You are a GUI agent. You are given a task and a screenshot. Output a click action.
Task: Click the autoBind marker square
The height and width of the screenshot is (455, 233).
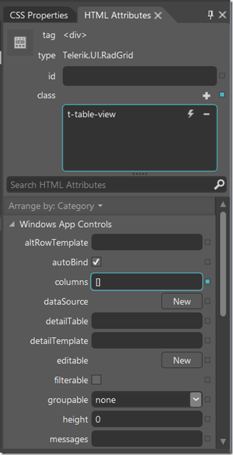tap(208, 262)
